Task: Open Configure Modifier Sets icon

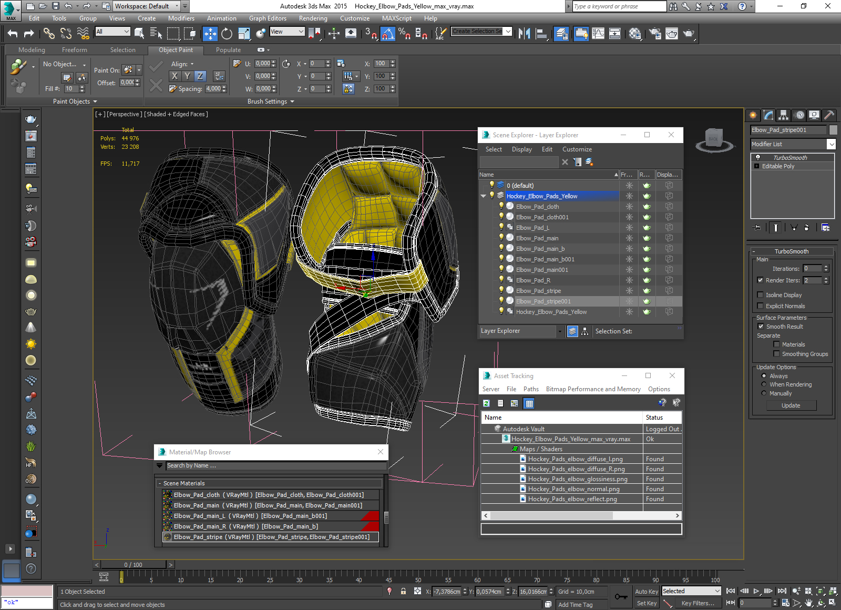Action: point(825,228)
